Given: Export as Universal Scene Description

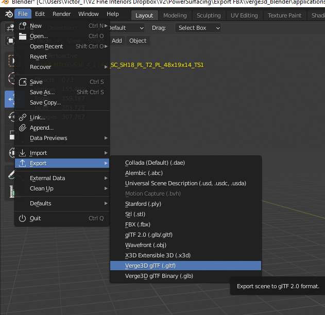Looking at the screenshot, I should (x=185, y=183).
